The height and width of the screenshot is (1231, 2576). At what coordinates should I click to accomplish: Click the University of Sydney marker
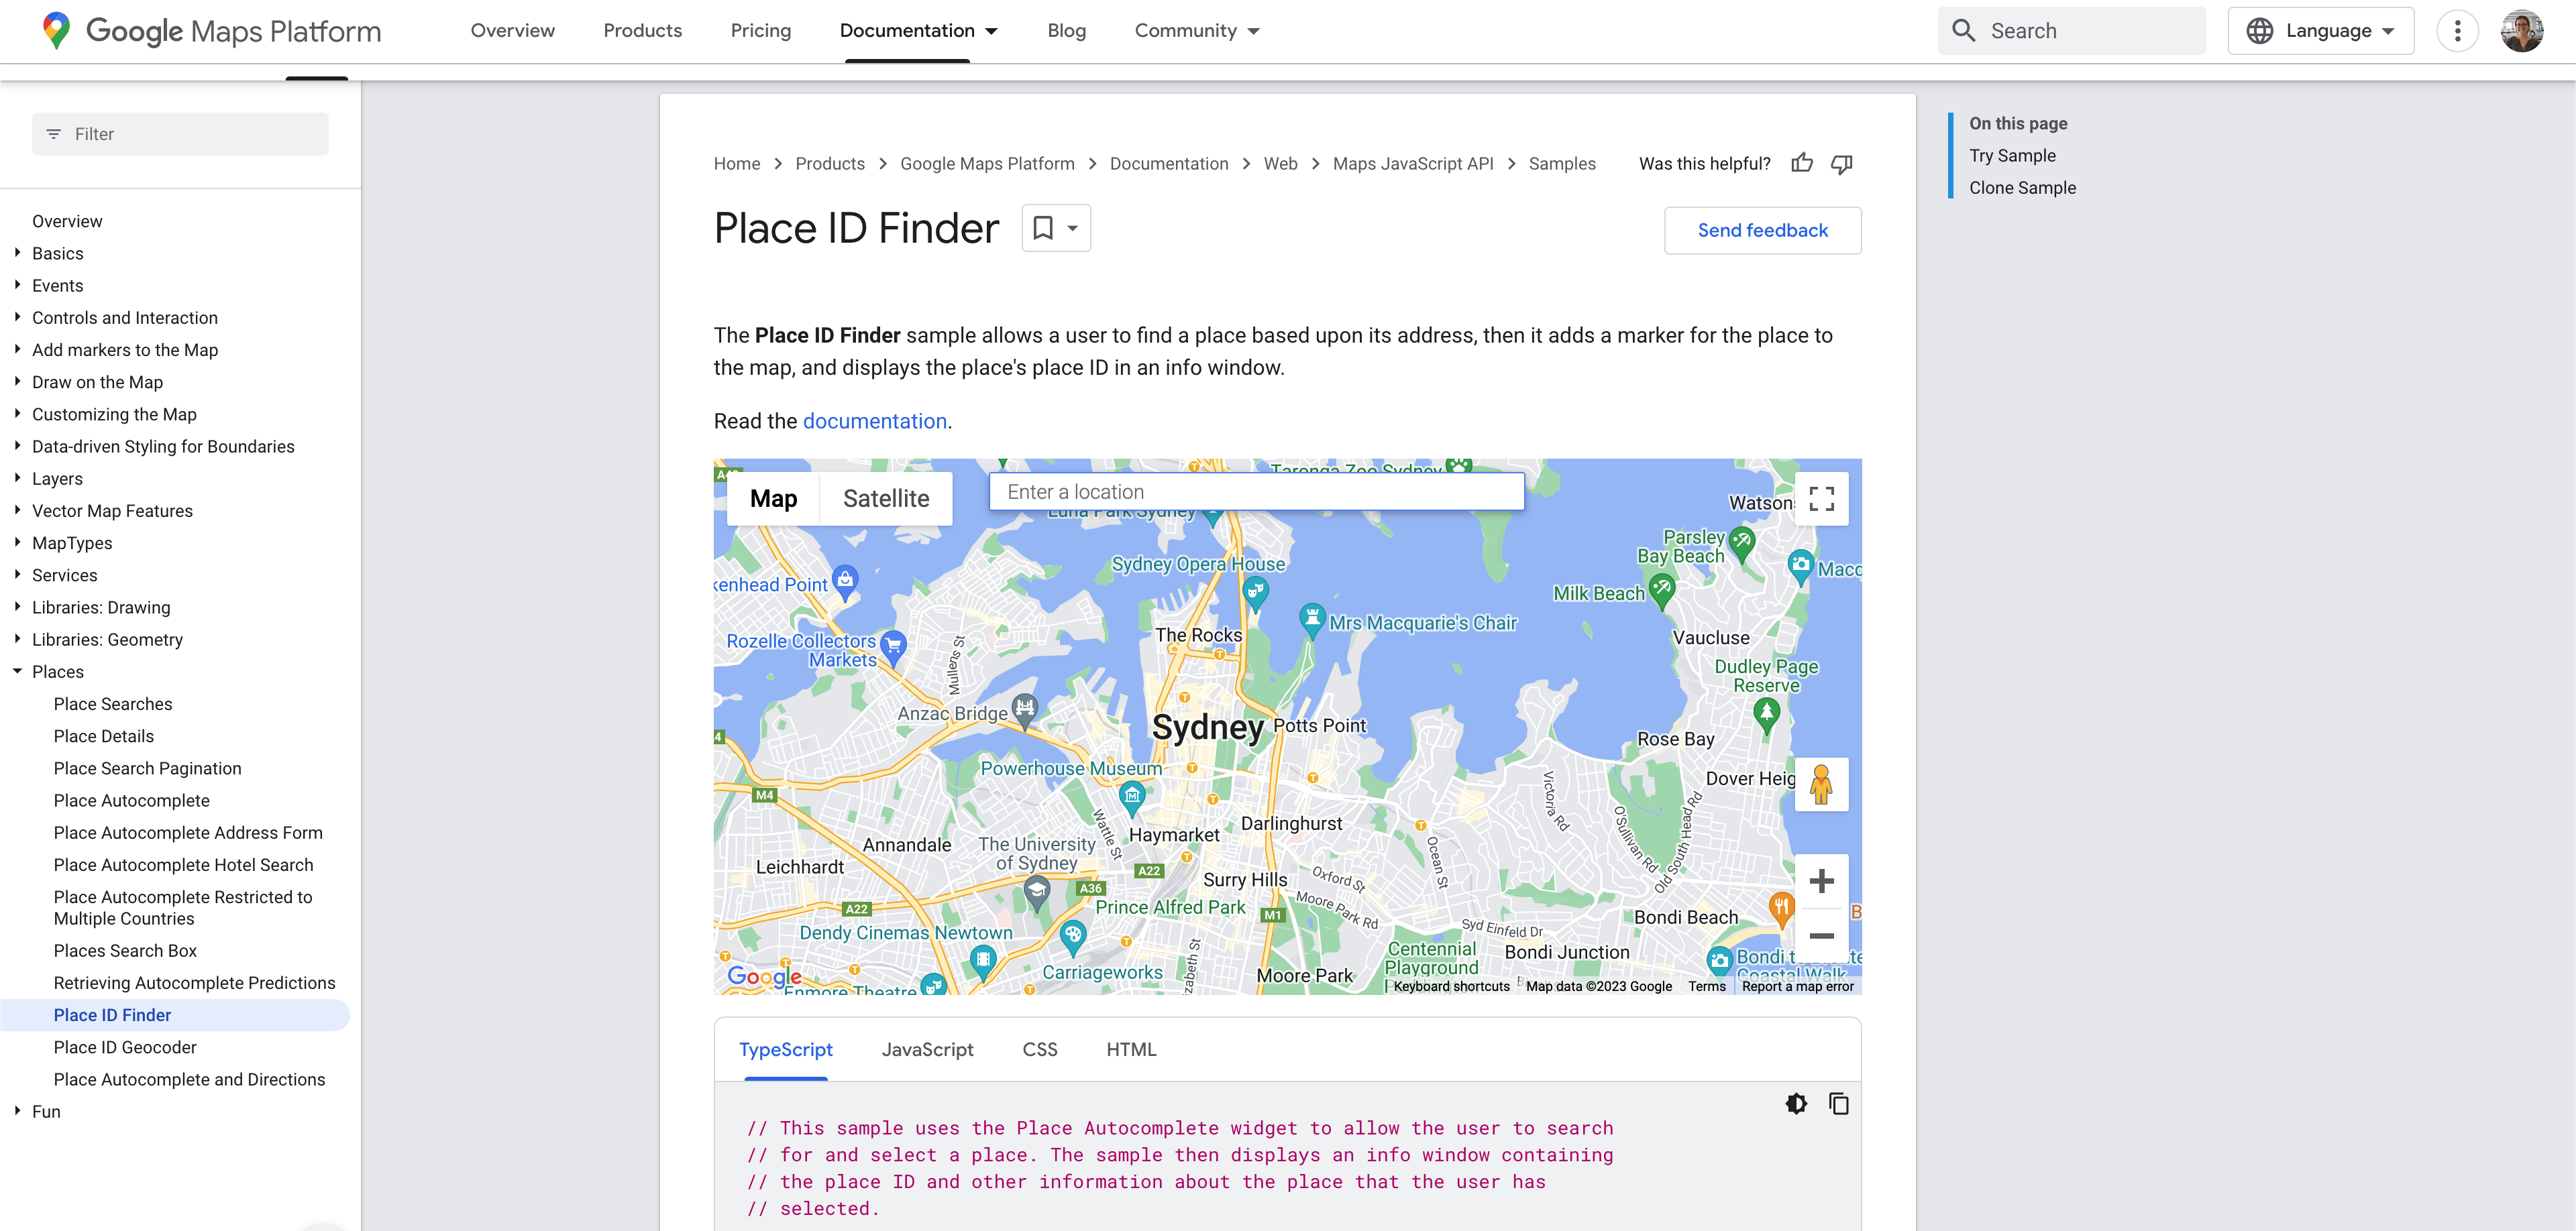(1037, 892)
